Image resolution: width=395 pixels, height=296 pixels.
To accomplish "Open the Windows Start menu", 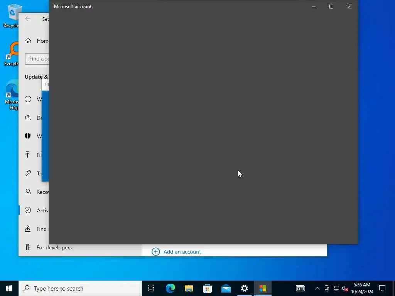I will [x=9, y=288].
